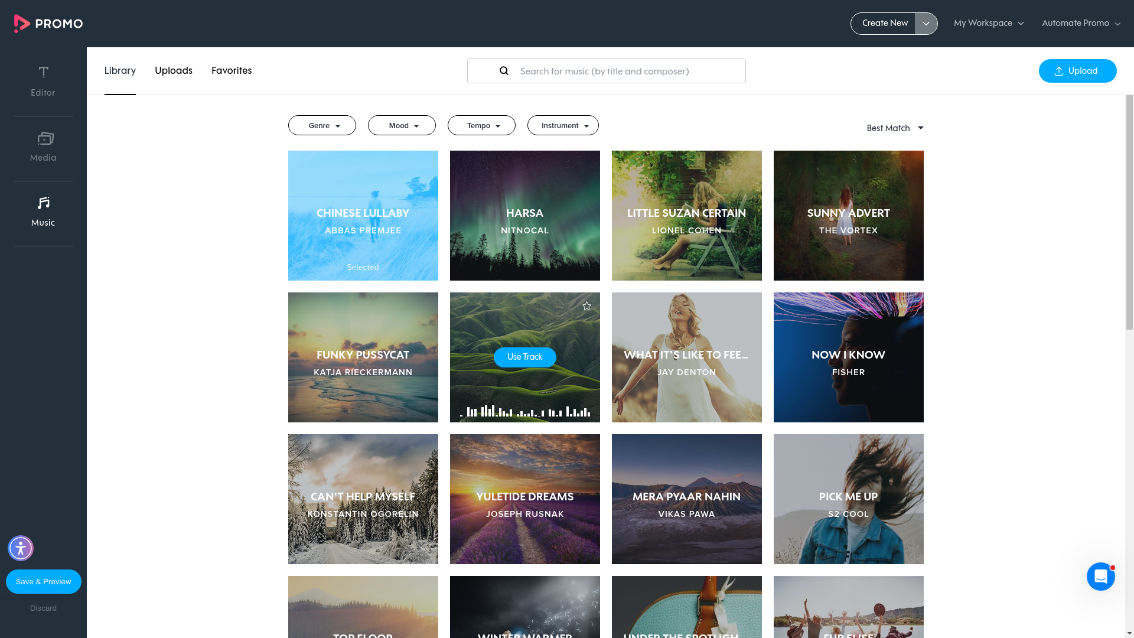Expand the Mood filter

402,125
